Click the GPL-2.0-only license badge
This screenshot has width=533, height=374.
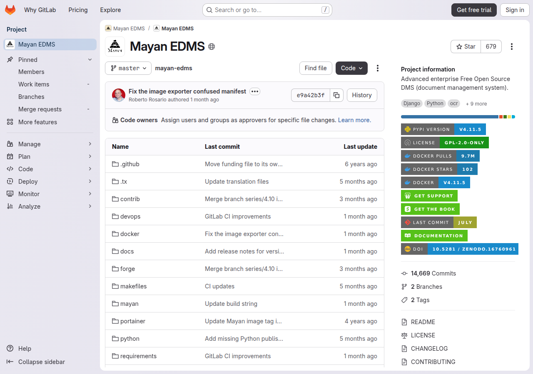[x=445, y=143]
